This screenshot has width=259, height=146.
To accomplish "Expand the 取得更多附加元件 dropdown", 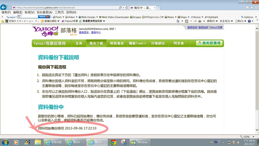I will tap(104, 21).
